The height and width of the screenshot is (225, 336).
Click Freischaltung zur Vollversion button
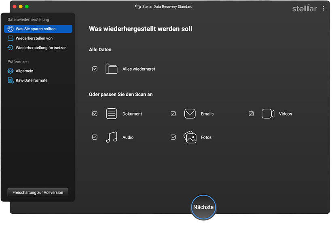coord(38,192)
